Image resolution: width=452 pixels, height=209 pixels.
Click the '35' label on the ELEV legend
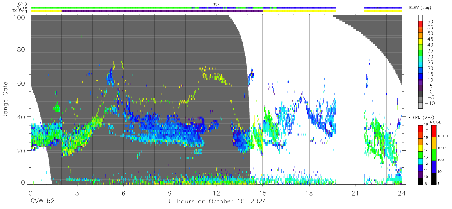point(430,51)
